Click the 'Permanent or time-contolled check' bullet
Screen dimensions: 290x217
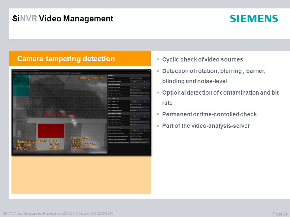[209, 114]
